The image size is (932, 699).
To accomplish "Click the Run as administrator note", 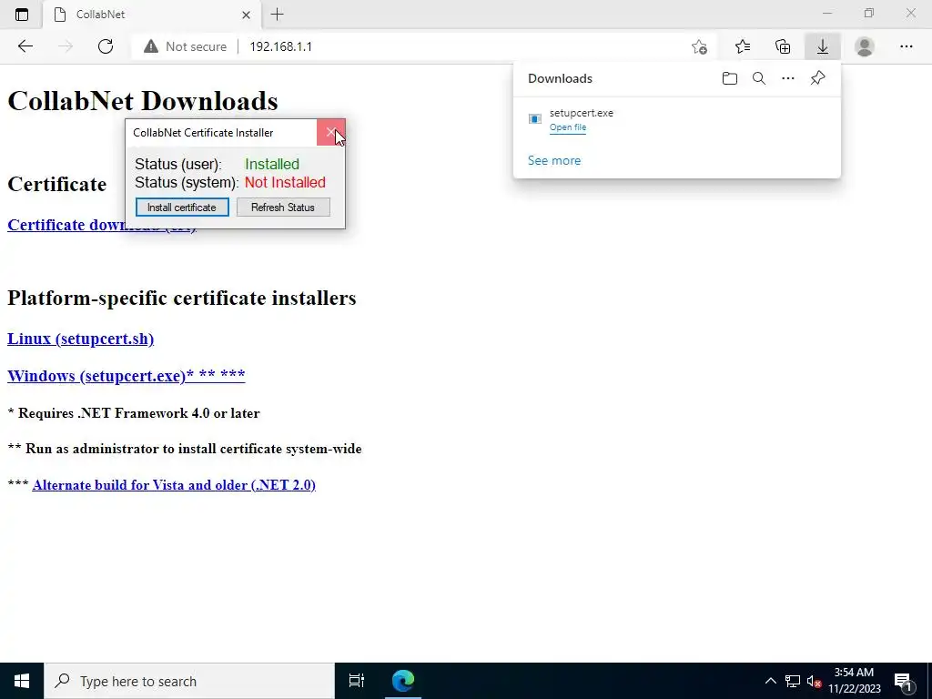I will click(185, 449).
